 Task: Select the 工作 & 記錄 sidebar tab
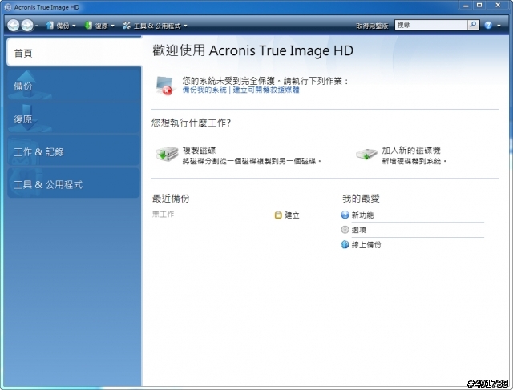click(x=74, y=151)
